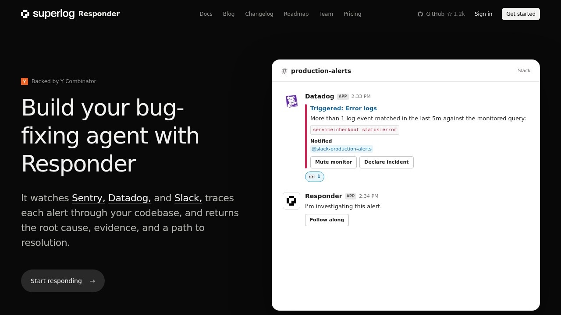
Task: Click the Start responding button
Action: (63, 281)
